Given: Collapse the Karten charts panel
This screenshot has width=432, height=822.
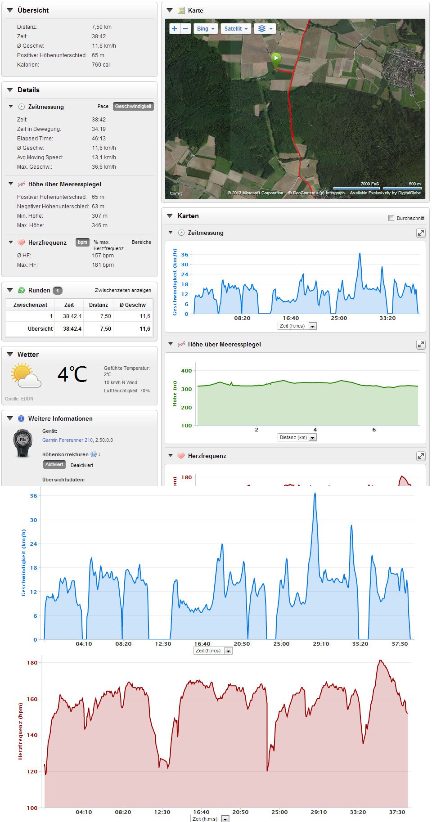Looking at the screenshot, I should point(170,216).
